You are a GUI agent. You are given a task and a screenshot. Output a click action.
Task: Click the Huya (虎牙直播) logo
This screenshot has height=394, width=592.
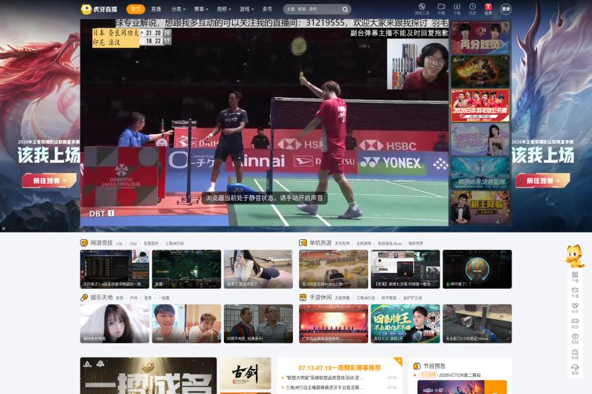[99, 9]
